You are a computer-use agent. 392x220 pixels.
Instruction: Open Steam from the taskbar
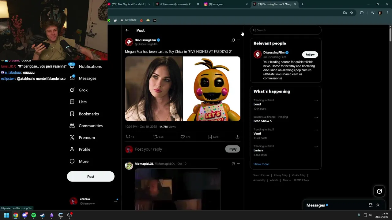43,215
